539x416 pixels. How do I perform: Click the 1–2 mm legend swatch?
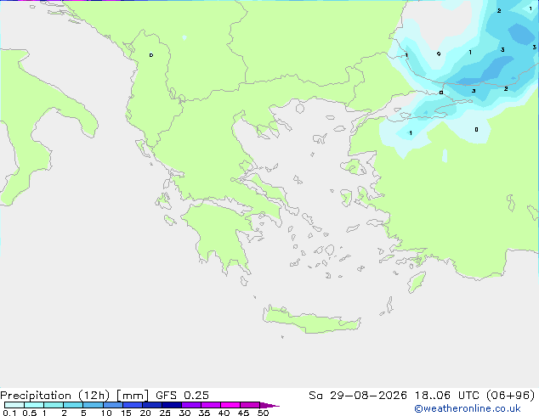54,405
